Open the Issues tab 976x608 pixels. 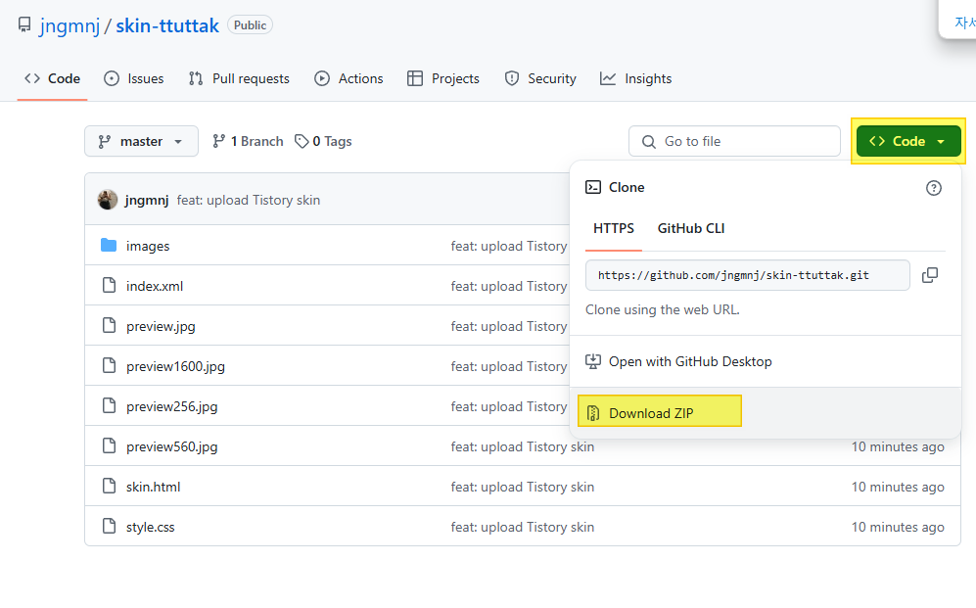pos(134,78)
